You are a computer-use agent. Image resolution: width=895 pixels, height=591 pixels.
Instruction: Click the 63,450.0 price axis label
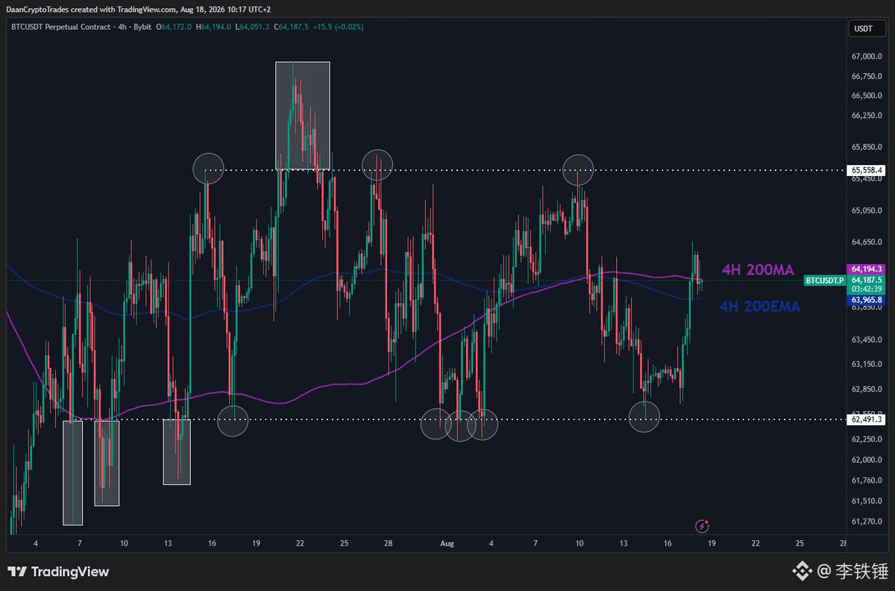866,340
